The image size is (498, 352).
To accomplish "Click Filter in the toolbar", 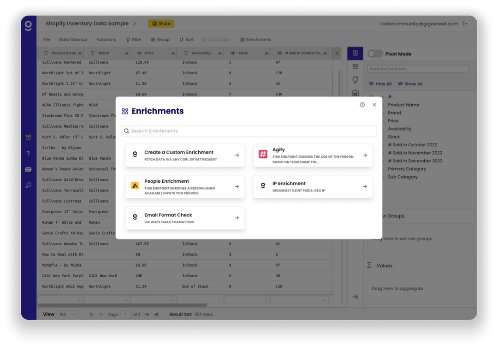I will (x=133, y=39).
